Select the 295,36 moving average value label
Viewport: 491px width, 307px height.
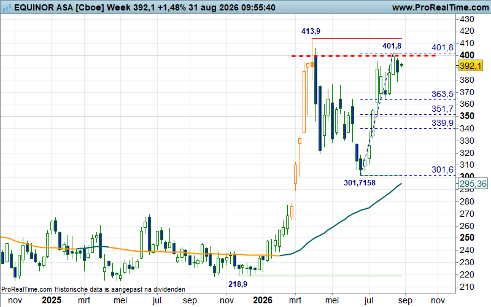[x=473, y=184]
